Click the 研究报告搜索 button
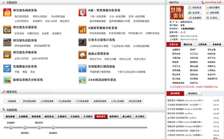Viewport: 224px width, 139px height. pos(30,101)
